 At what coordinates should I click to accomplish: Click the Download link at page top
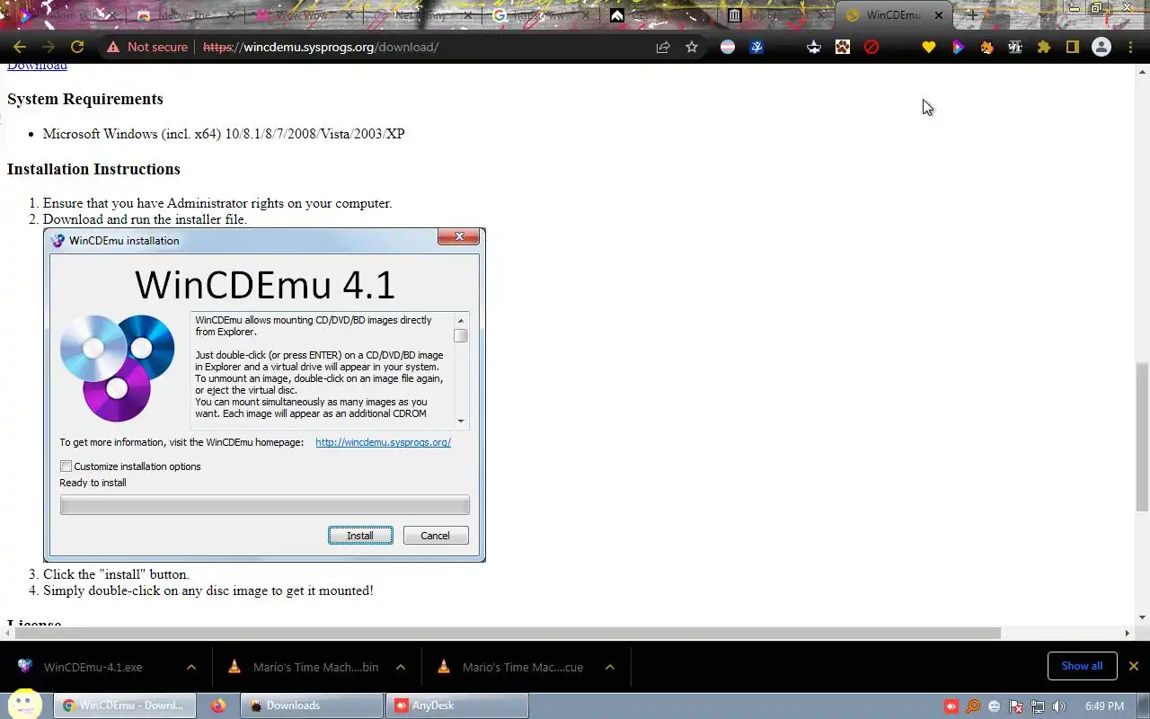(37, 66)
